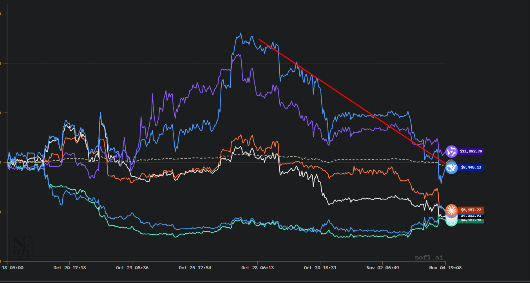
Task: Click the Oct 25 17:54 axis label
Action: [x=195, y=268]
